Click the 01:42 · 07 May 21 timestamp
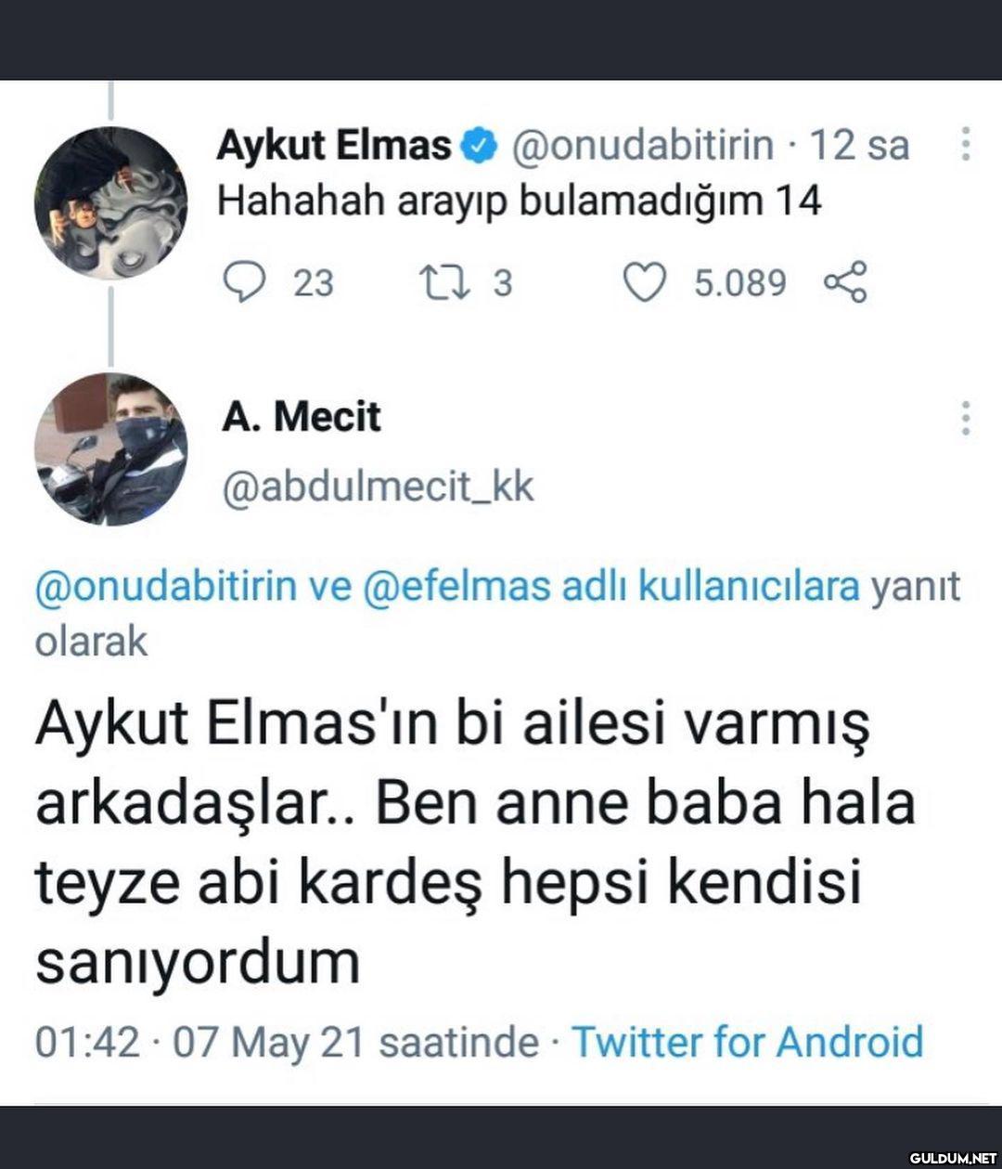The width and height of the screenshot is (1002, 1169). pyautogui.click(x=199, y=1042)
